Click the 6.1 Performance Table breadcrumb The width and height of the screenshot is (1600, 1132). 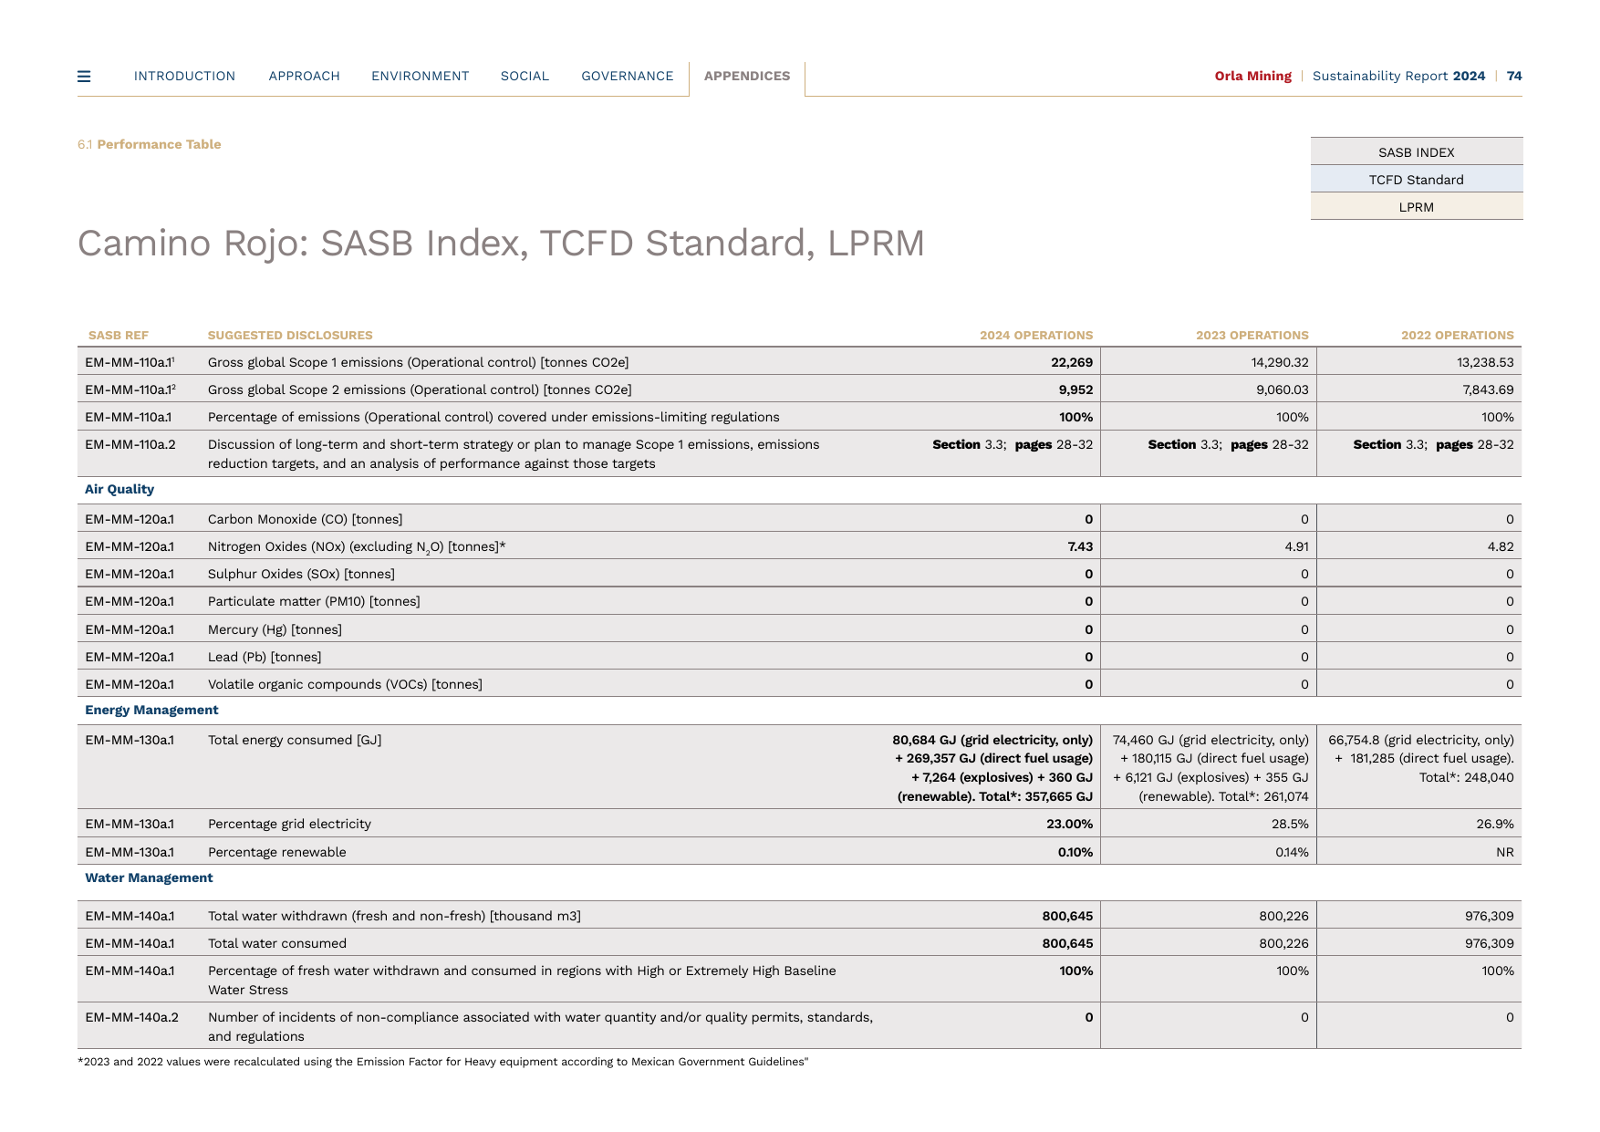click(x=150, y=144)
